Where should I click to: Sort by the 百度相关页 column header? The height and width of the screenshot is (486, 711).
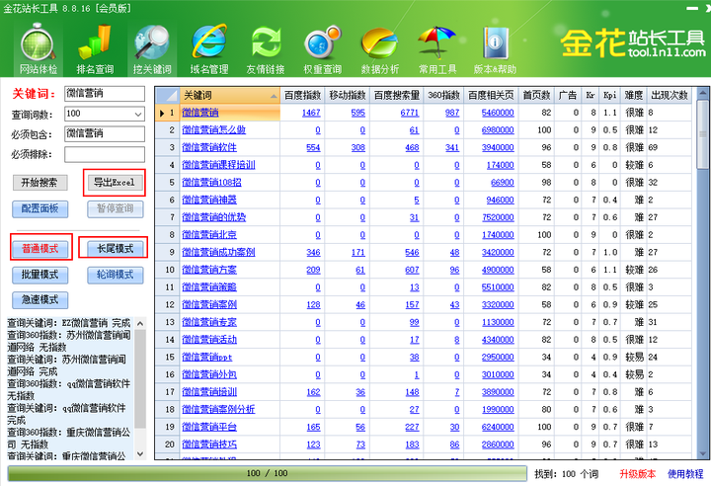click(x=491, y=95)
